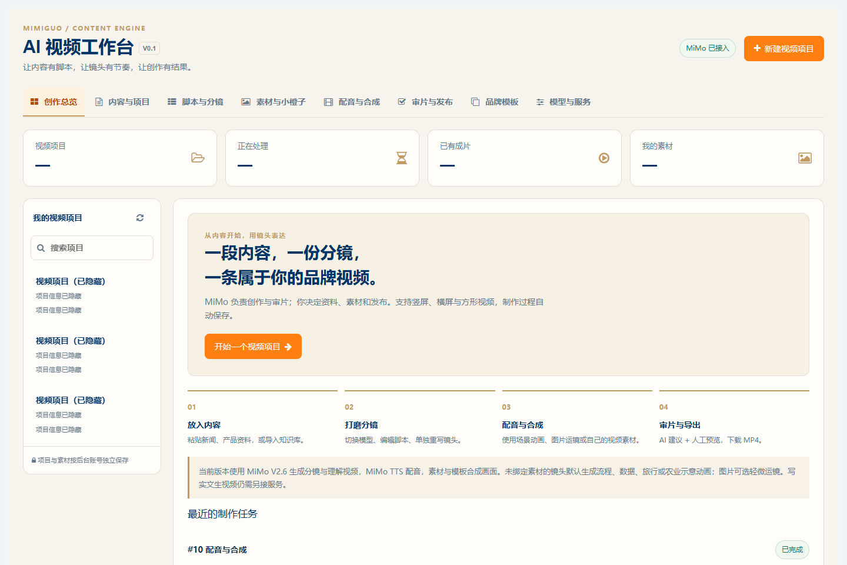Click the 我的素材 card label
This screenshot has width=847, height=565.
click(658, 146)
